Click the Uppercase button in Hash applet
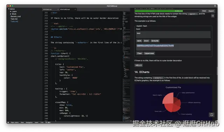 coord(149,53)
